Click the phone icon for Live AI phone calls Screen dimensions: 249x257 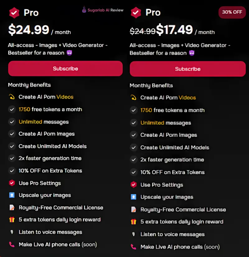(11, 245)
